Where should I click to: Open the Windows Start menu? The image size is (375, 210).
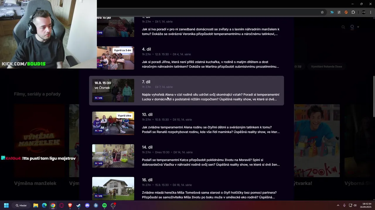tap(6, 205)
